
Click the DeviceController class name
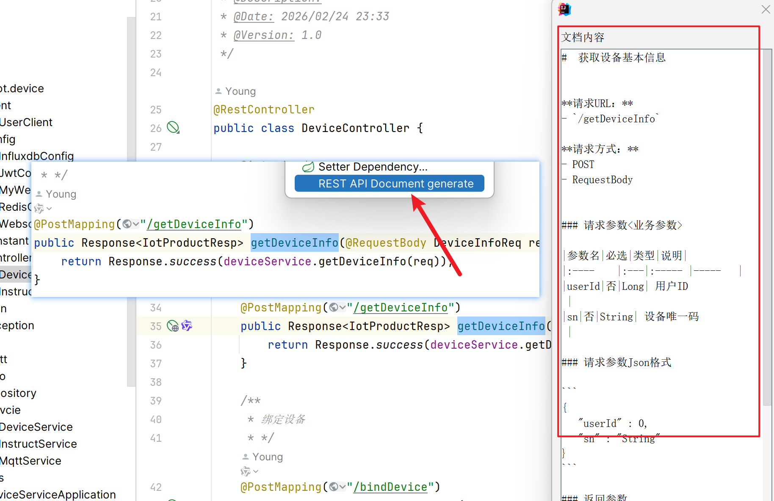click(x=356, y=128)
